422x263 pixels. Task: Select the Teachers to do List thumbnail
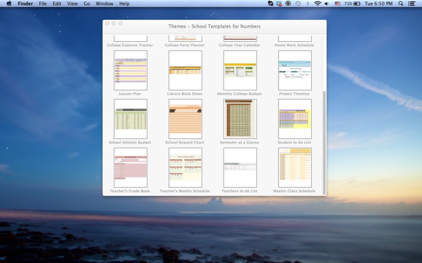(x=240, y=167)
